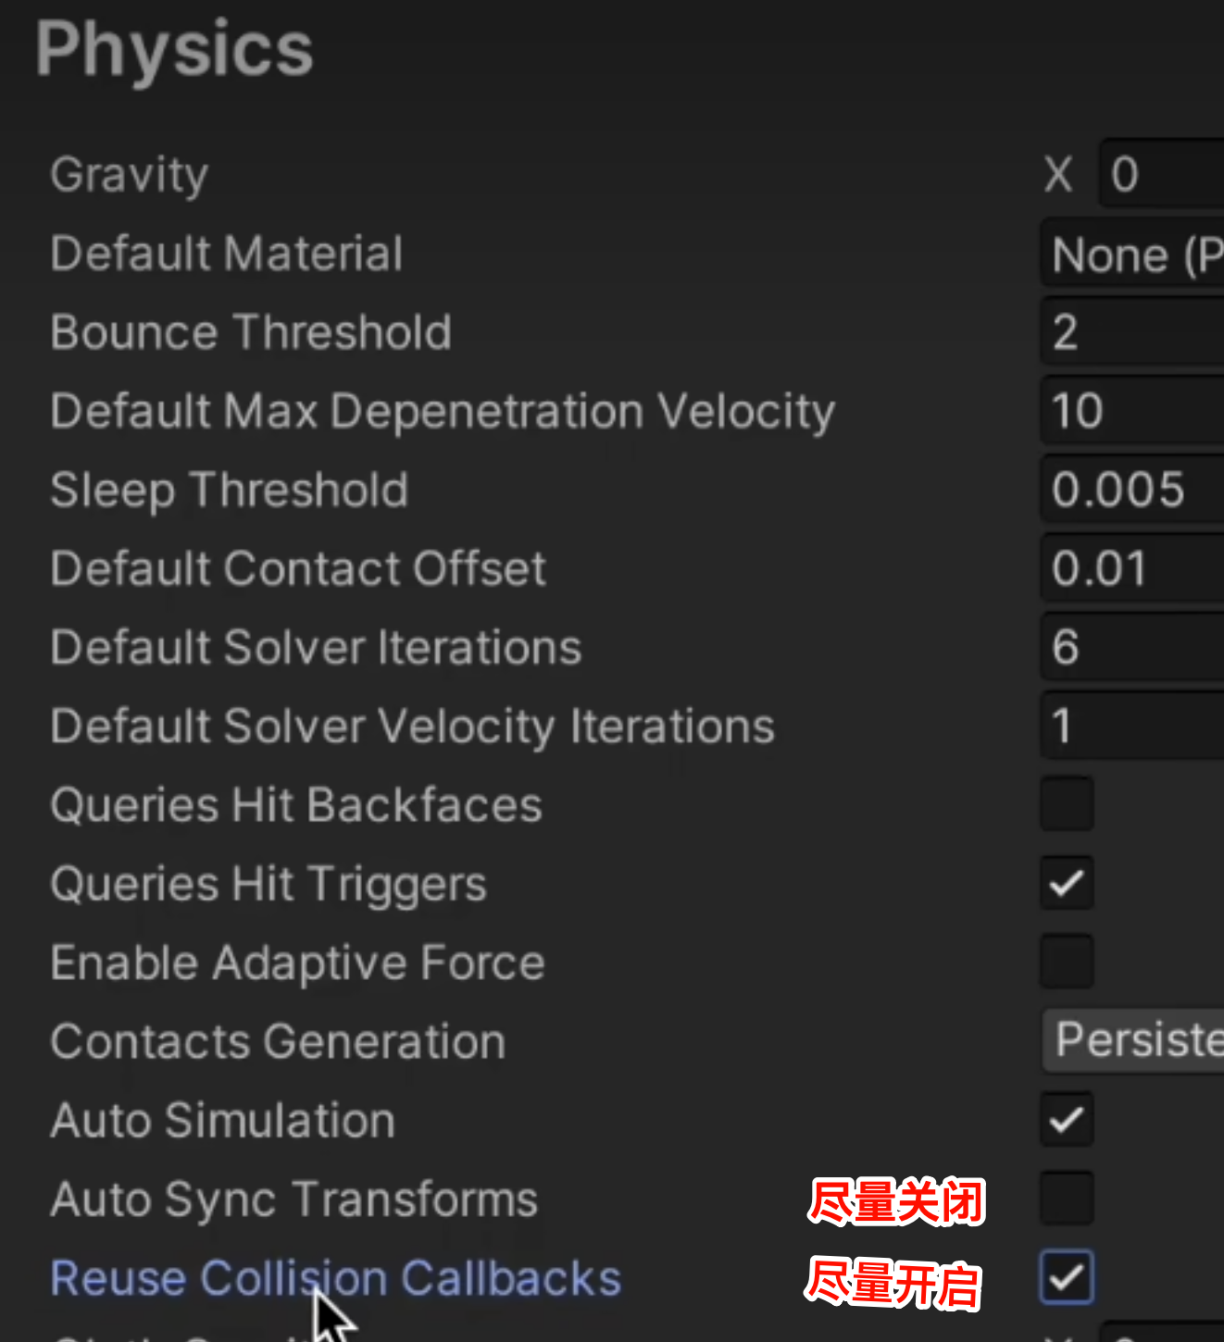Click the Reuse Collision Callbacks label

(x=335, y=1278)
